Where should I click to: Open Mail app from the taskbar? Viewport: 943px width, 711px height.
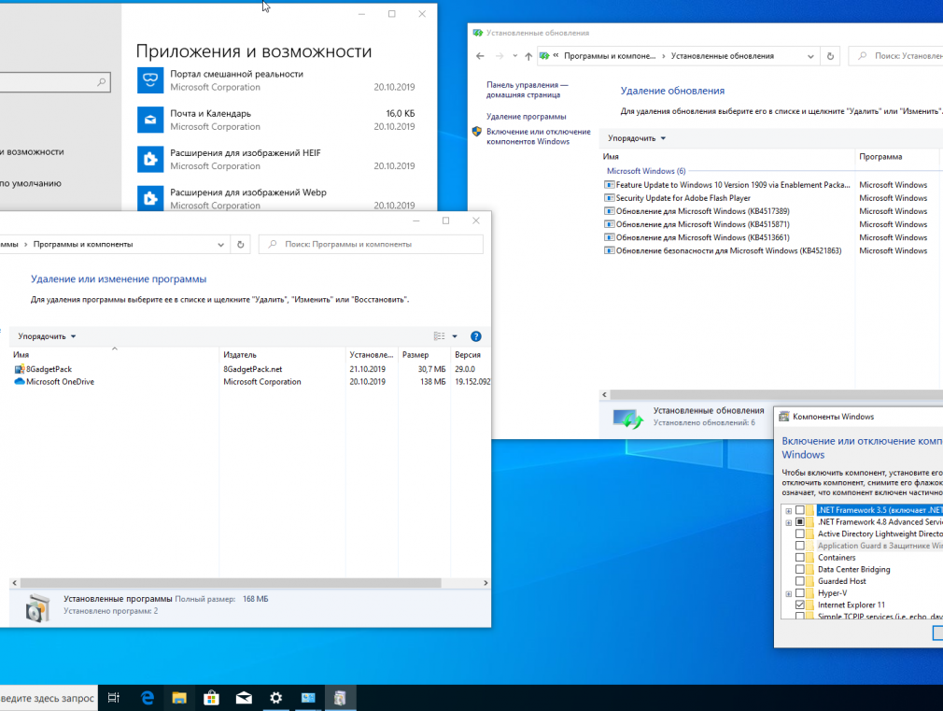[244, 698]
